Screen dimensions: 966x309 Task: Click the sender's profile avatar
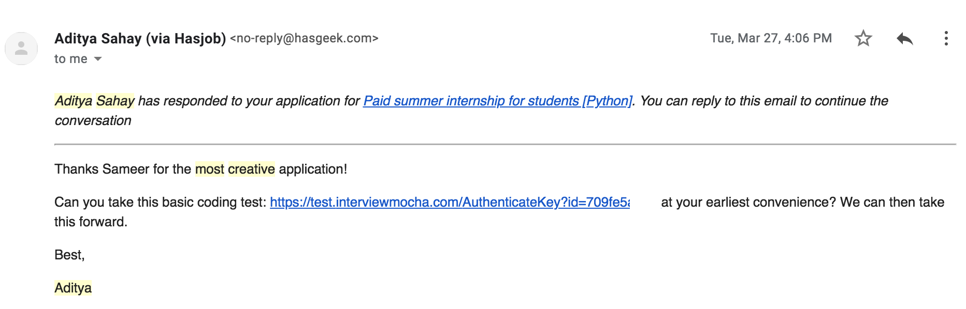pyautogui.click(x=21, y=49)
